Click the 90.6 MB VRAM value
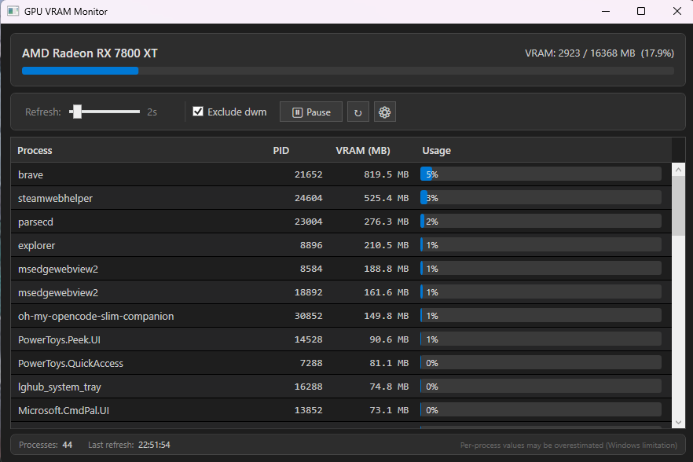Screen dimensions: 693x462 [x=389, y=339]
